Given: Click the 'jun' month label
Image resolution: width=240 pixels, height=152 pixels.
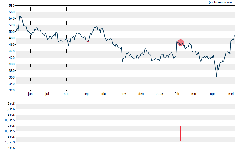Looking at the screenshot, I should click(x=30, y=94).
